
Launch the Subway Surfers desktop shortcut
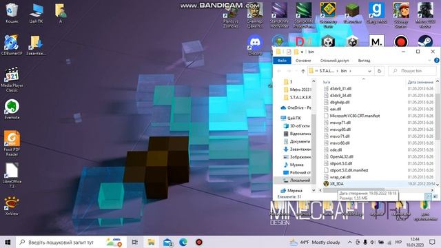(401, 15)
